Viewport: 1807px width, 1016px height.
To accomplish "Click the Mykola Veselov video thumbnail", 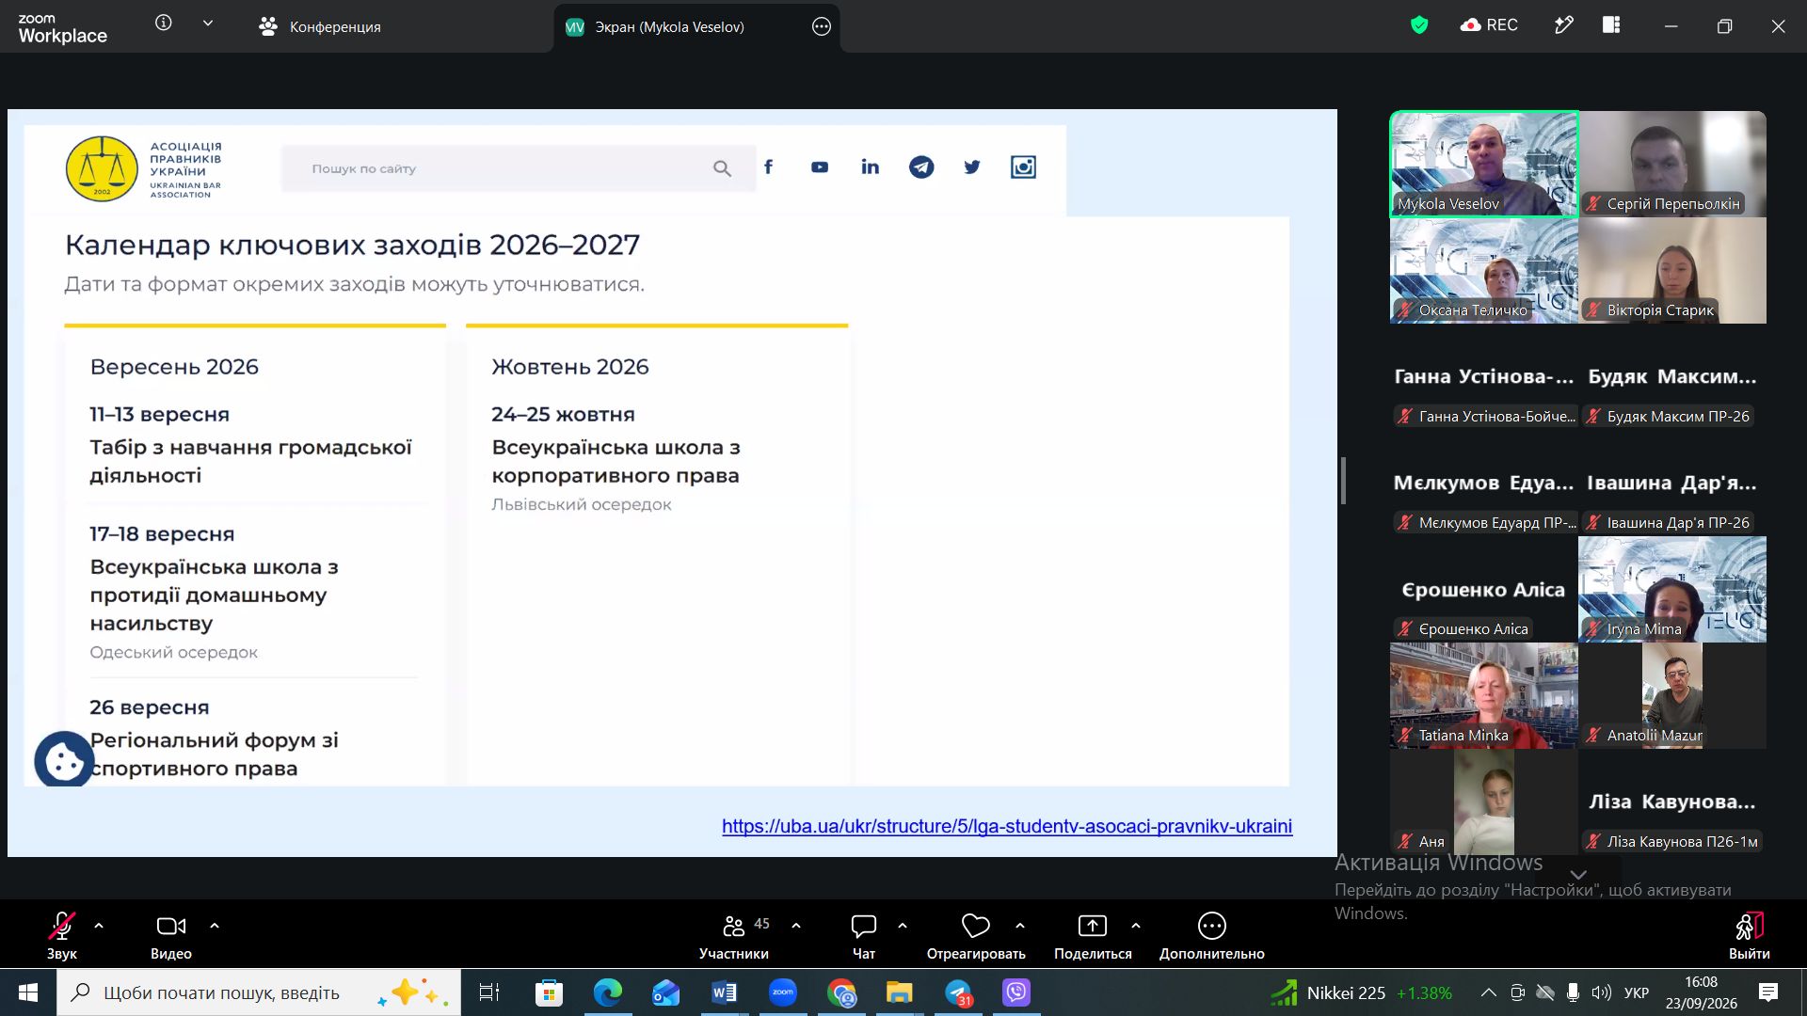I will (x=1484, y=165).
